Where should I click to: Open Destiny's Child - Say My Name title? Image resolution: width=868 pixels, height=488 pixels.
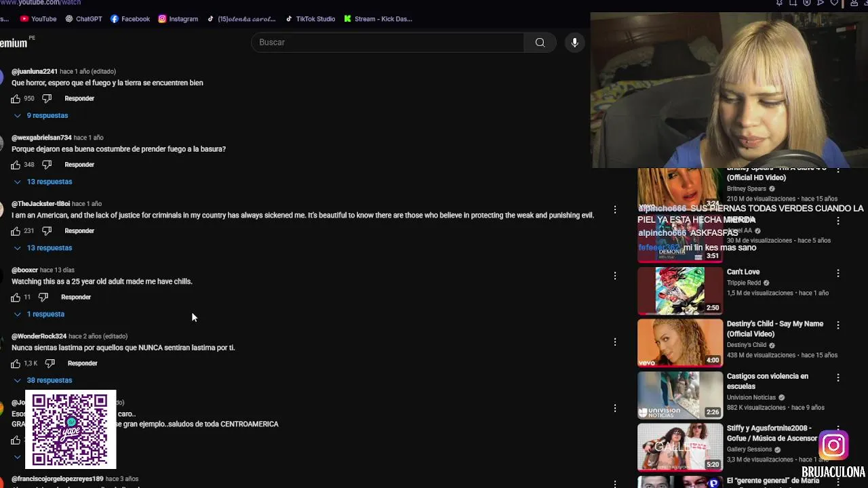775,329
